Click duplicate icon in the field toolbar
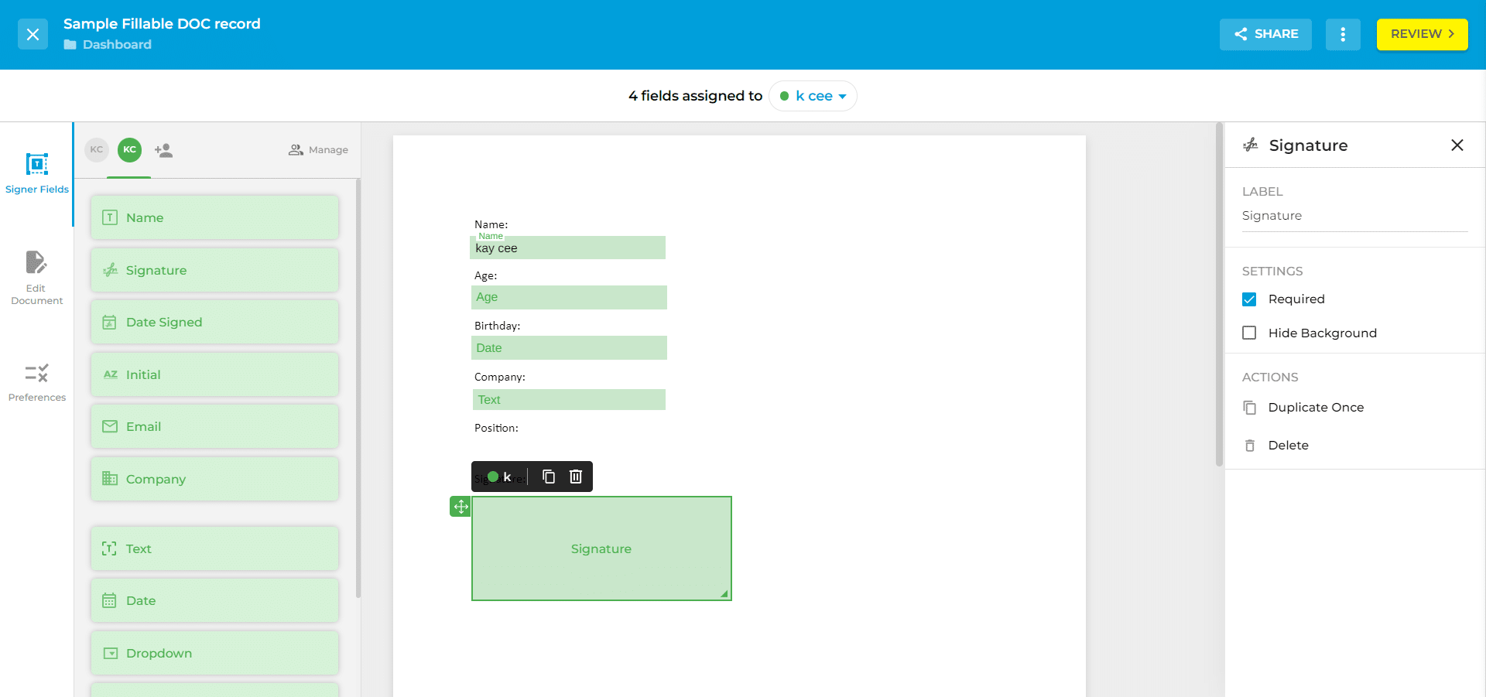 point(549,477)
